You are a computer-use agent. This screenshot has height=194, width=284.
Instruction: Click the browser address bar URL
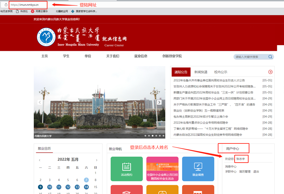coord(24,5)
